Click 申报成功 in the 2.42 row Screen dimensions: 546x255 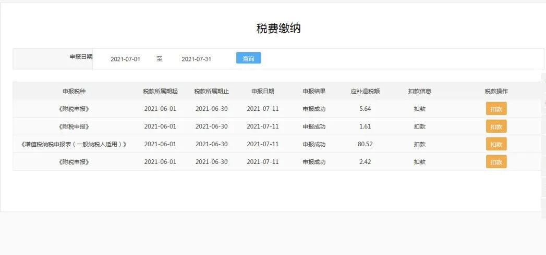pos(314,162)
